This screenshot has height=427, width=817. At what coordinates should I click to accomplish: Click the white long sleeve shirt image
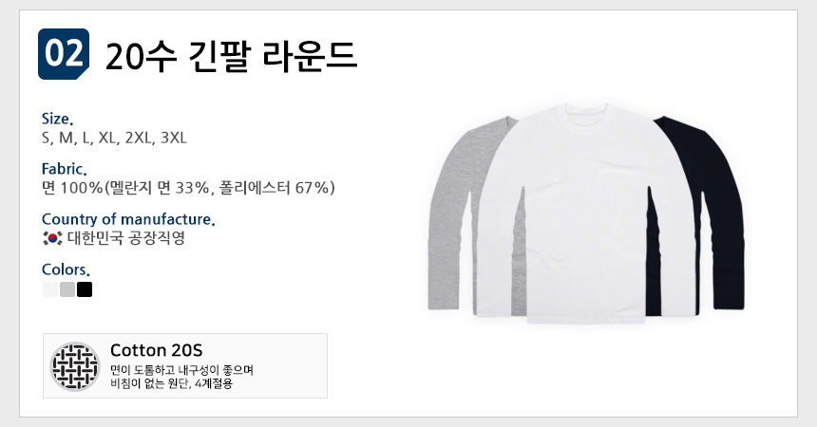[x=587, y=213]
